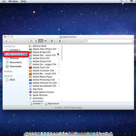The width and height of the screenshot is (136, 136).
Task: Open the Help menu
Action: [23, 1]
